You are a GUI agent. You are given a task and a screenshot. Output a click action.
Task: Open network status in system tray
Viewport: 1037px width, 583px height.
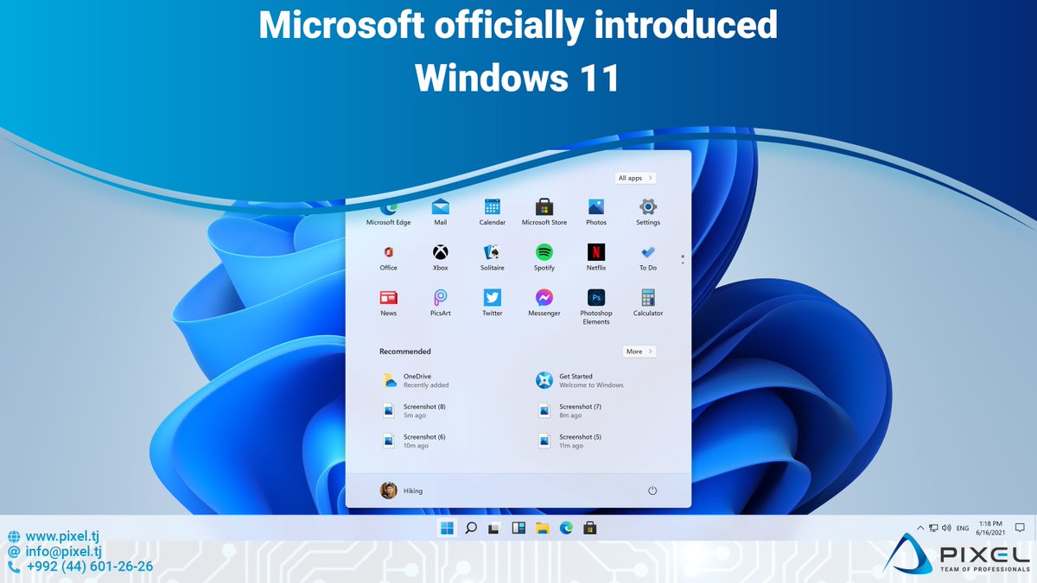coord(933,528)
